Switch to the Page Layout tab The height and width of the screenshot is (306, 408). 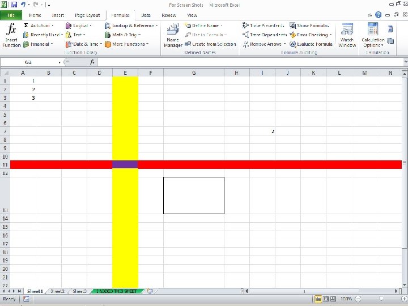[x=87, y=15]
